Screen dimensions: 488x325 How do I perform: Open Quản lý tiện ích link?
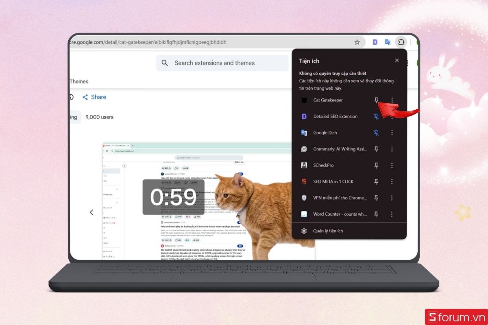[x=328, y=231]
